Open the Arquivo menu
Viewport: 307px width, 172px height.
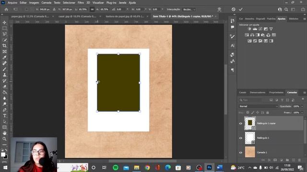point(12,3)
